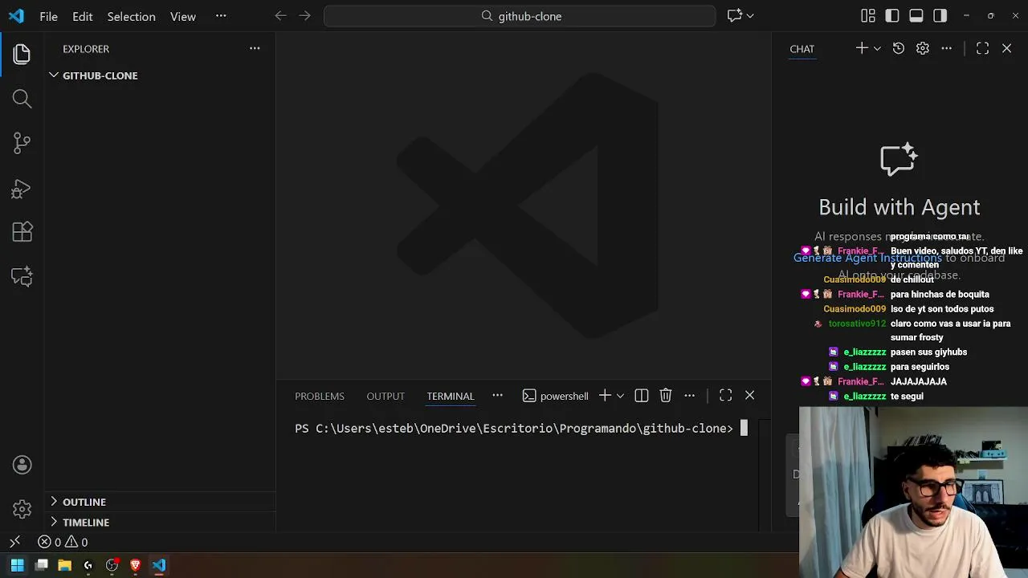Open the menu bar overflow ellipsis
1028x578 pixels.
[x=221, y=15]
